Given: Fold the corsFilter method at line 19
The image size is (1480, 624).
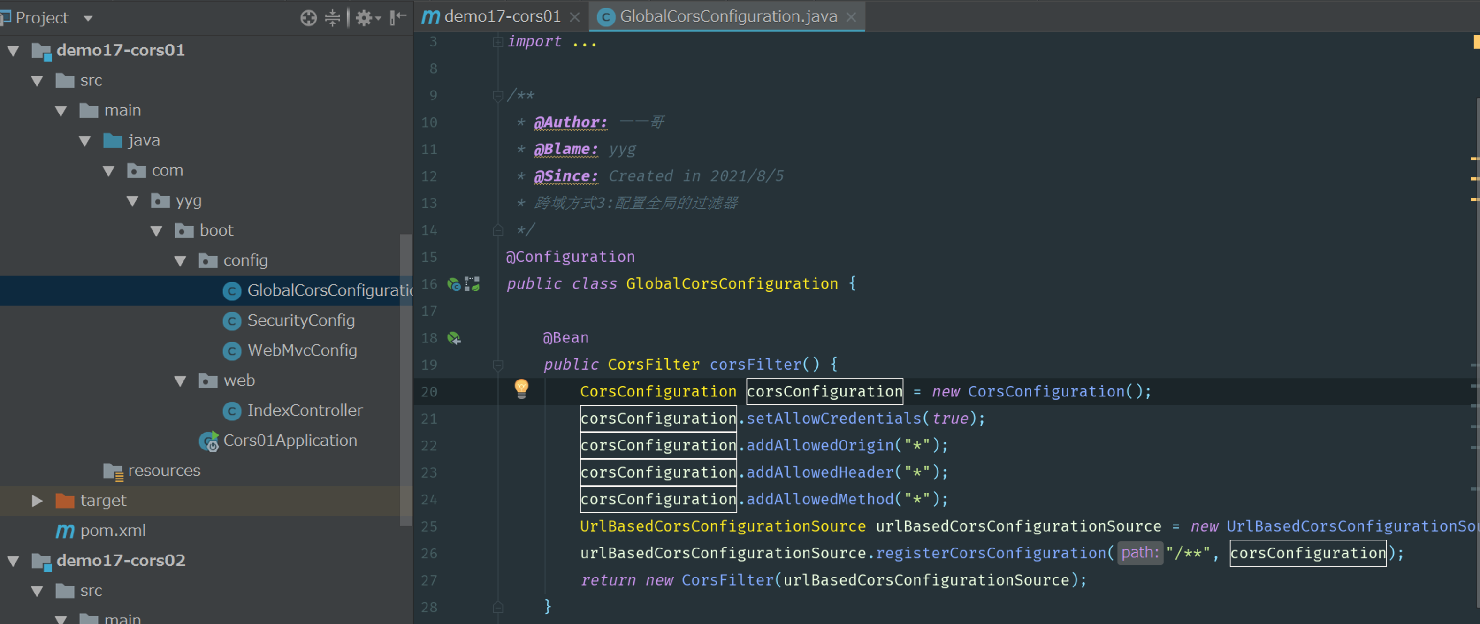Looking at the screenshot, I should click(498, 364).
